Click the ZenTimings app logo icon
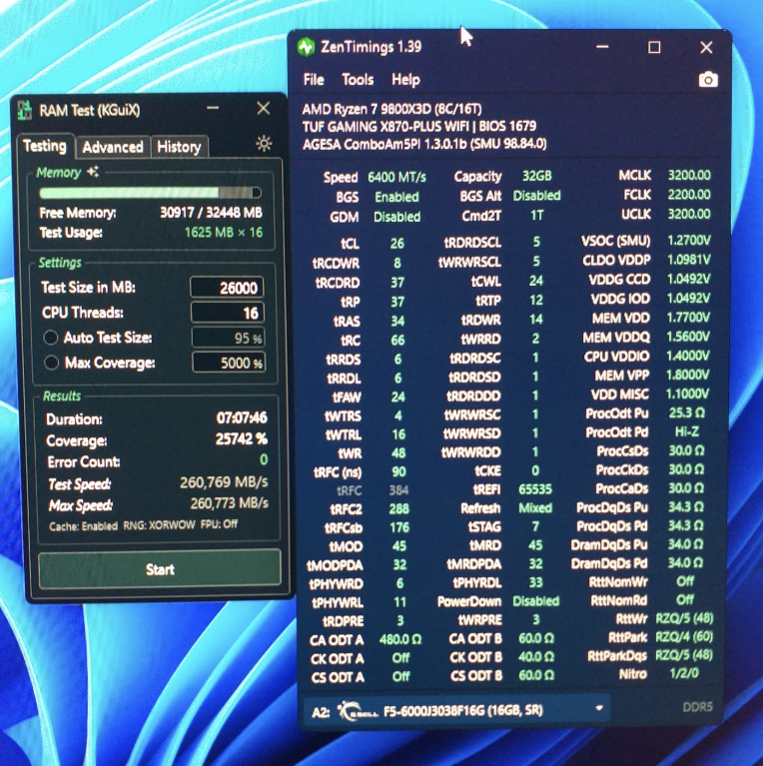The height and width of the screenshot is (766, 763). click(x=307, y=47)
